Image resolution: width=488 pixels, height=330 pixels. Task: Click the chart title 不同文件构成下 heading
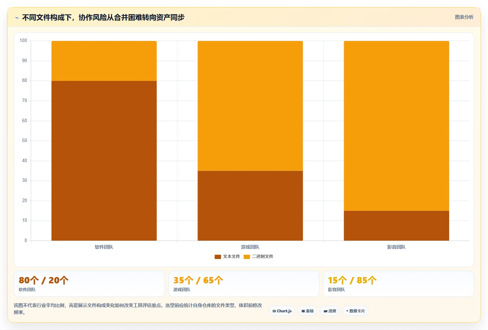[103, 17]
